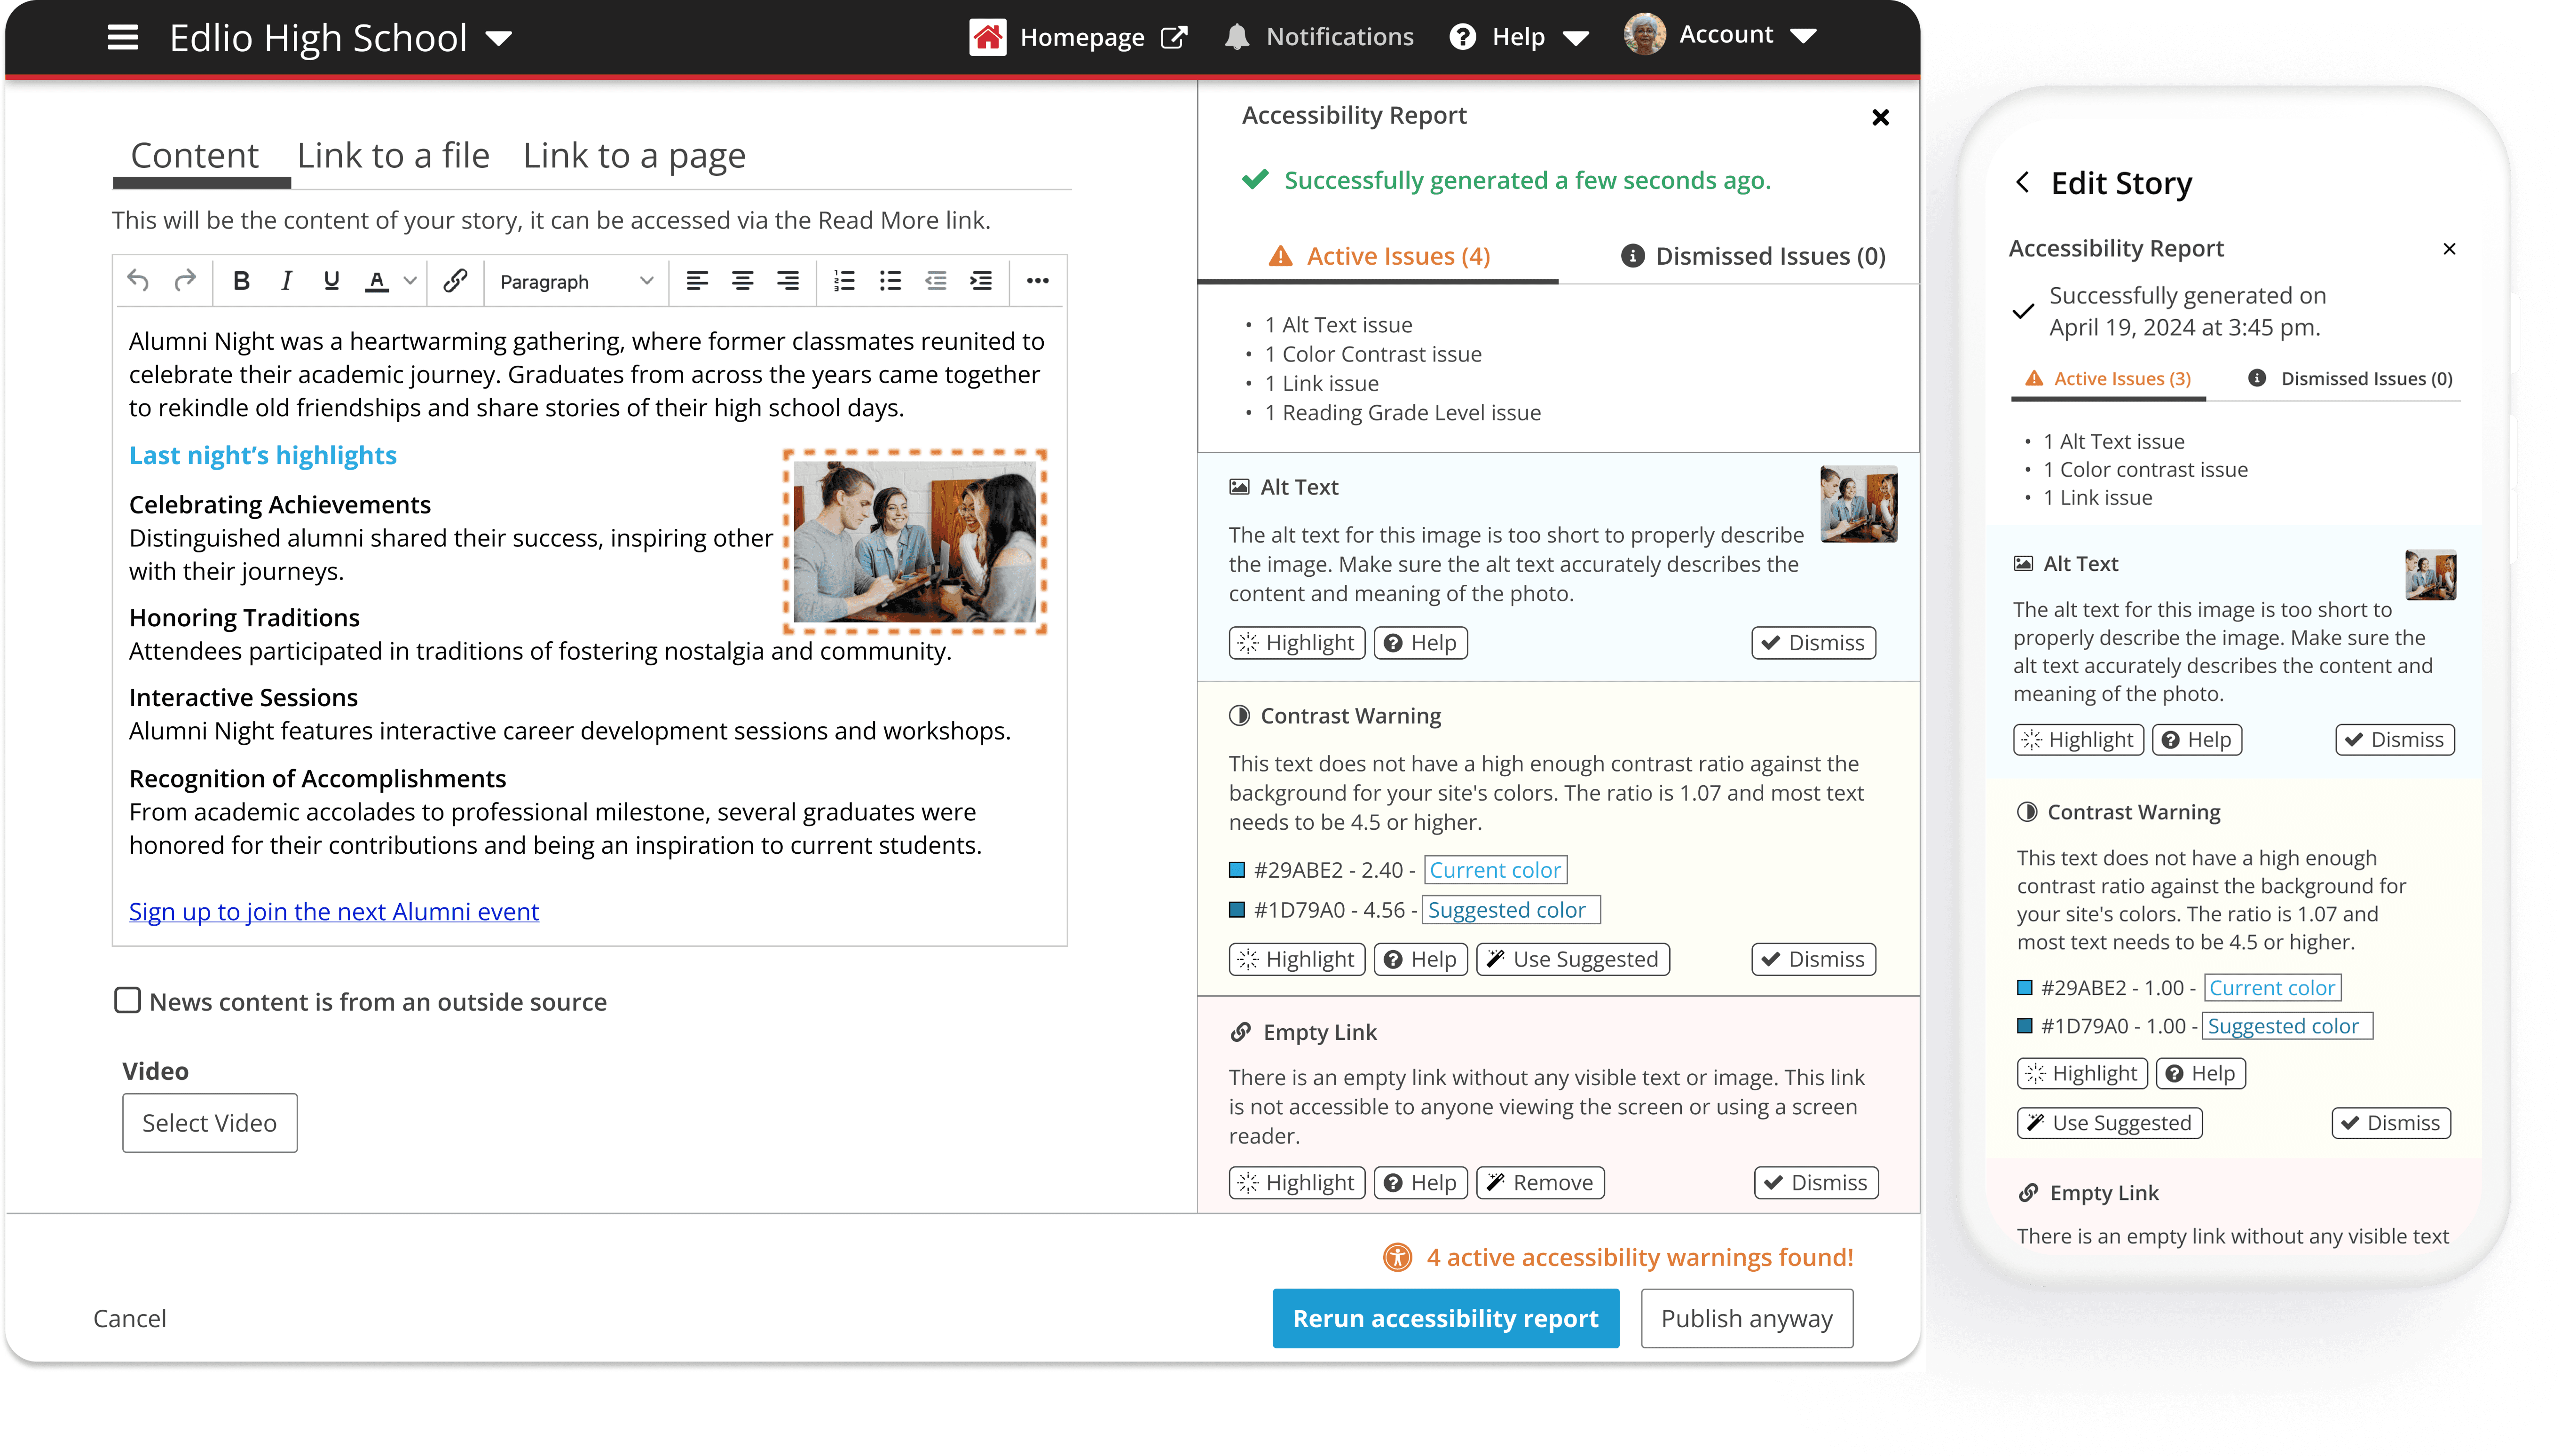Image resolution: width=2561 pixels, height=1456 pixels.
Task: Open the more options ellipsis in the toolbar
Action: (1037, 281)
